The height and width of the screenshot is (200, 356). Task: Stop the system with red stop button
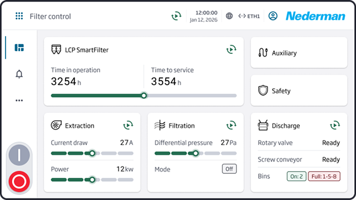point(19,182)
